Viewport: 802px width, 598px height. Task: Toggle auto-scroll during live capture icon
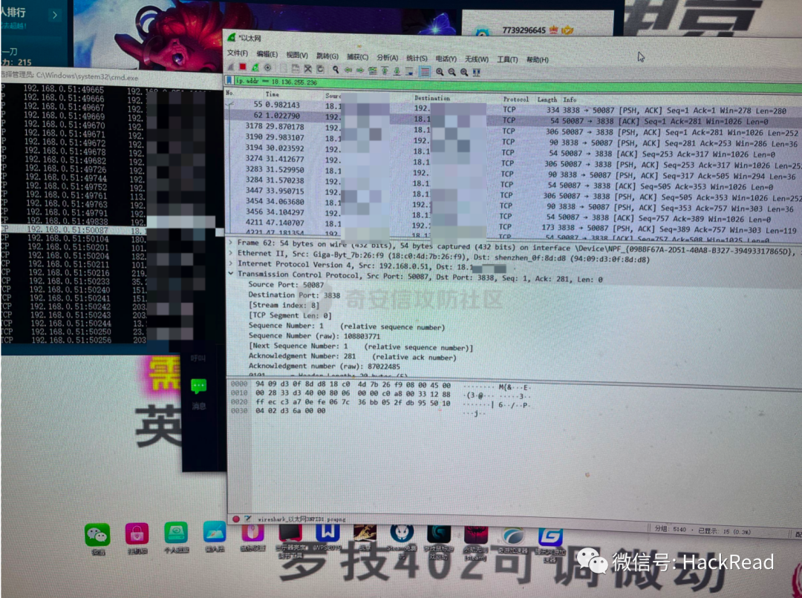click(409, 71)
